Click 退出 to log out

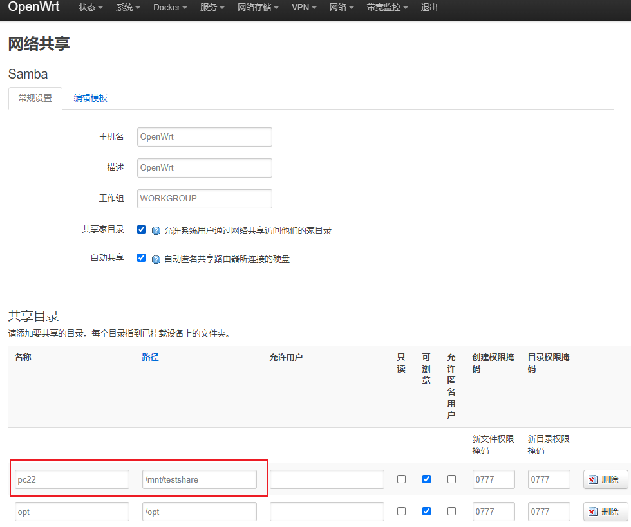click(429, 8)
